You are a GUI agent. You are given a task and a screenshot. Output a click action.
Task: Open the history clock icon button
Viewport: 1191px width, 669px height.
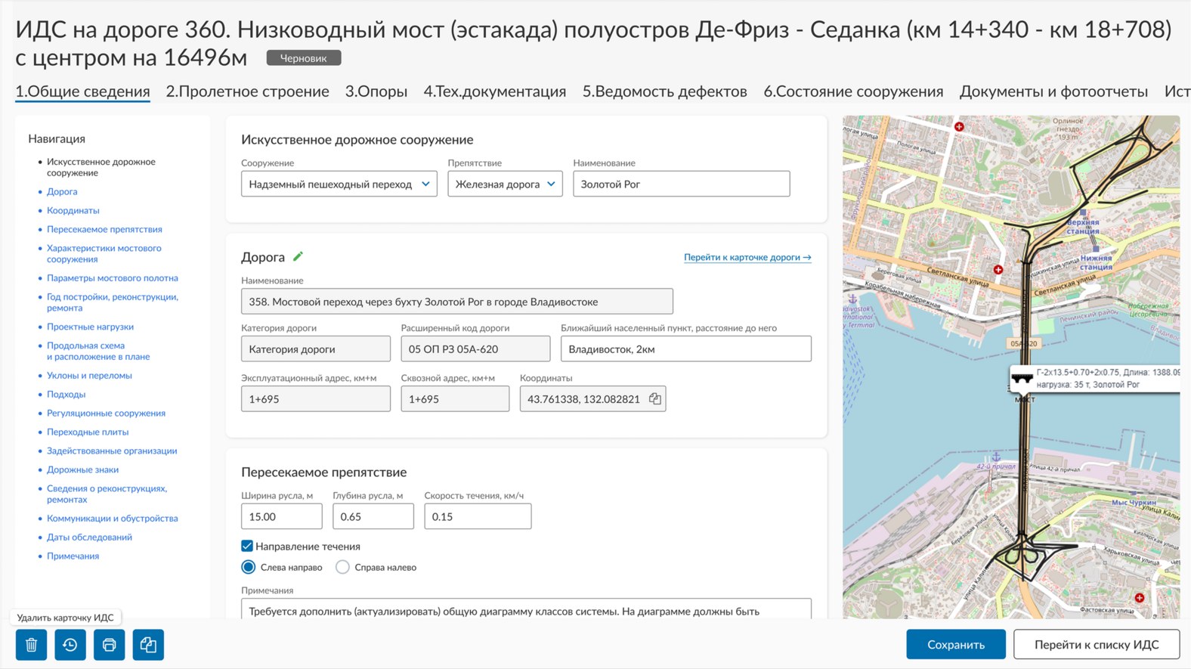click(x=70, y=645)
